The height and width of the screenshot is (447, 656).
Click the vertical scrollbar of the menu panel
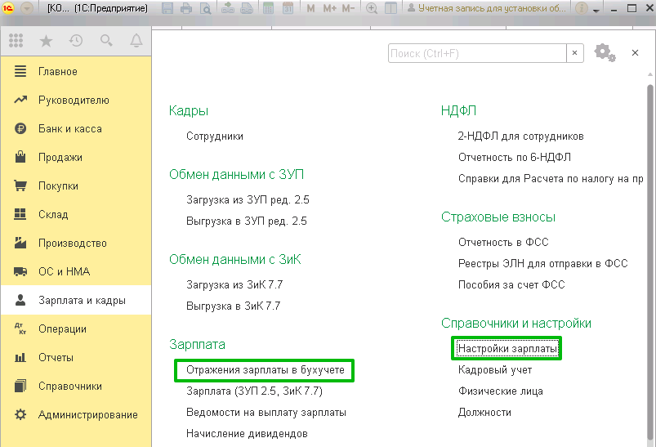(x=649, y=264)
